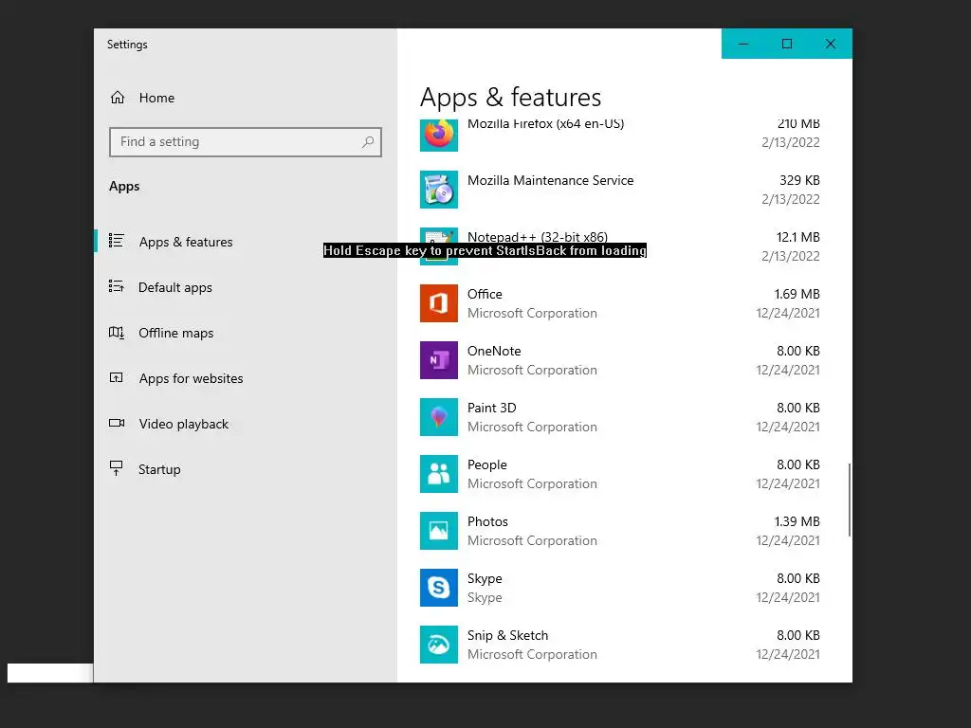Focus the Find a setting search box

(246, 142)
